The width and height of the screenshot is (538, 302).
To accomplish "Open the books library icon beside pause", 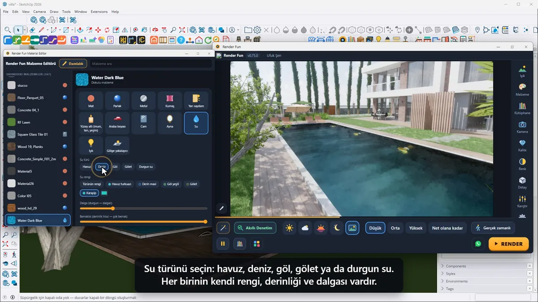I will 239,244.
